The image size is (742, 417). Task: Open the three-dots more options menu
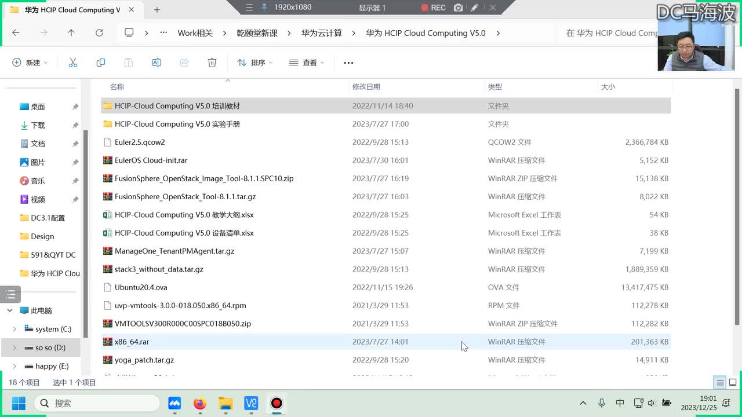[348, 63]
